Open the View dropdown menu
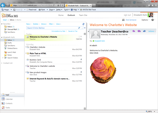The image size is (158, 113). (58, 24)
